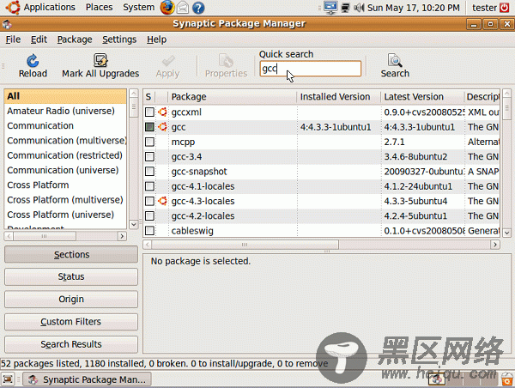
Task: Click the Apply checkmark icon
Action: point(168,61)
